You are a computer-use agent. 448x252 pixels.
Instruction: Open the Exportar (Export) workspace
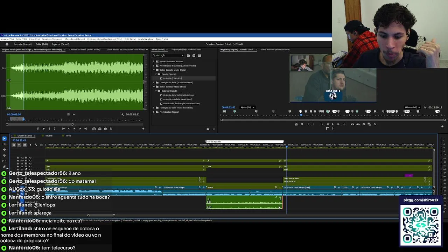click(60, 44)
